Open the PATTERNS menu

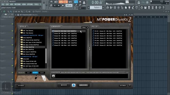tap(18, 4)
